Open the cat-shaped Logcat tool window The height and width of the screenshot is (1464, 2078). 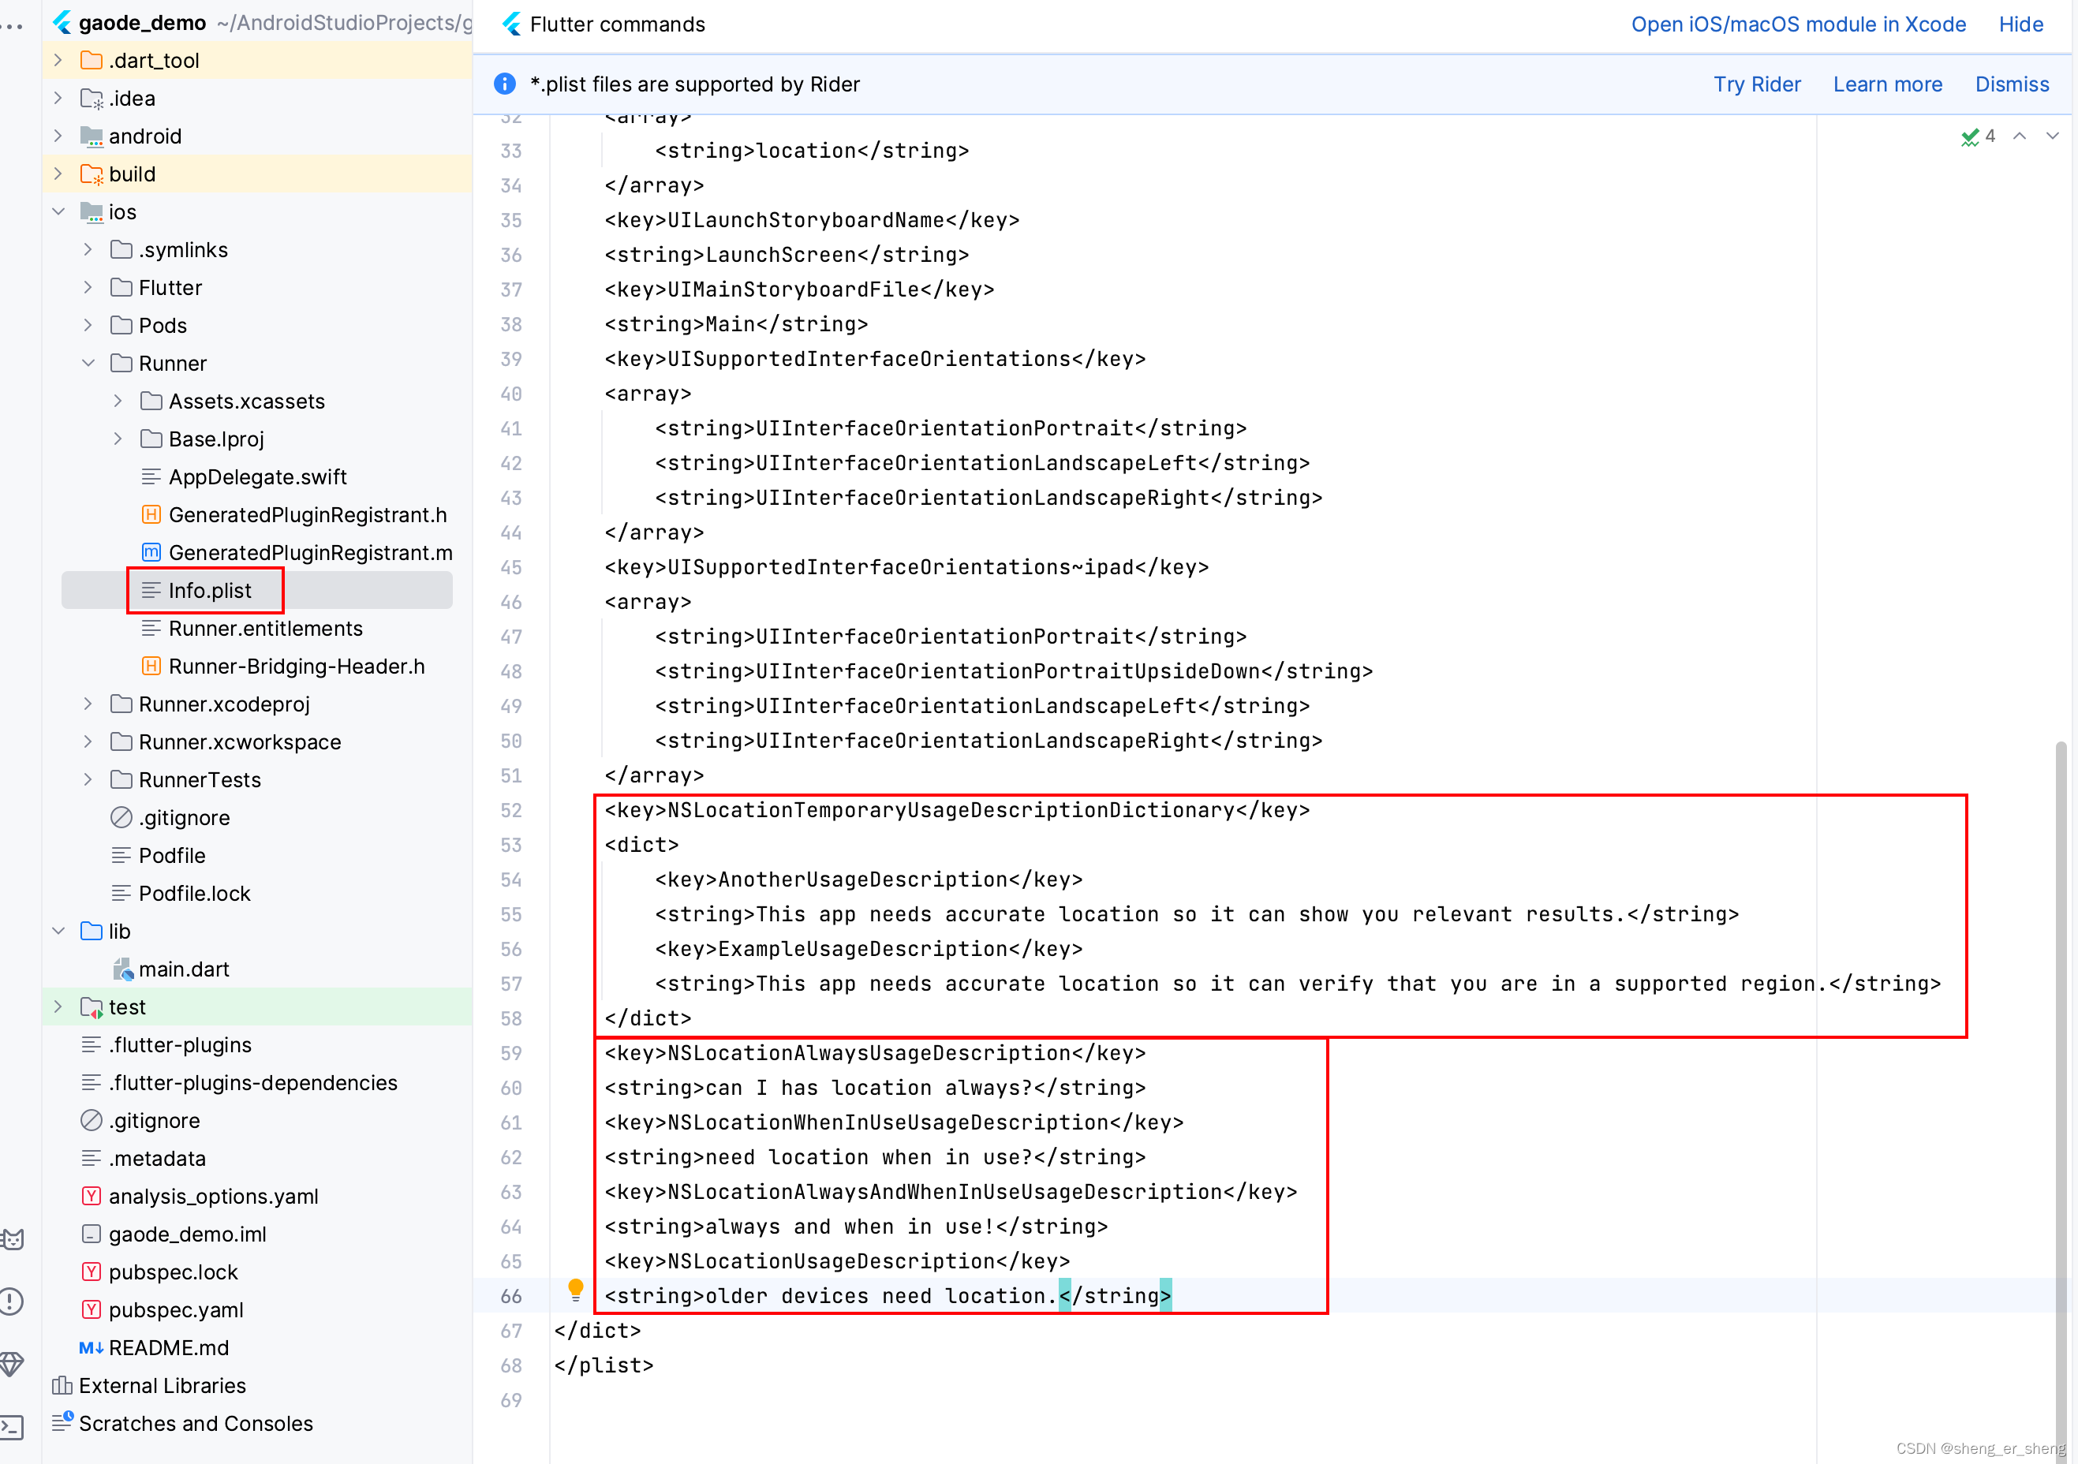tap(13, 1238)
